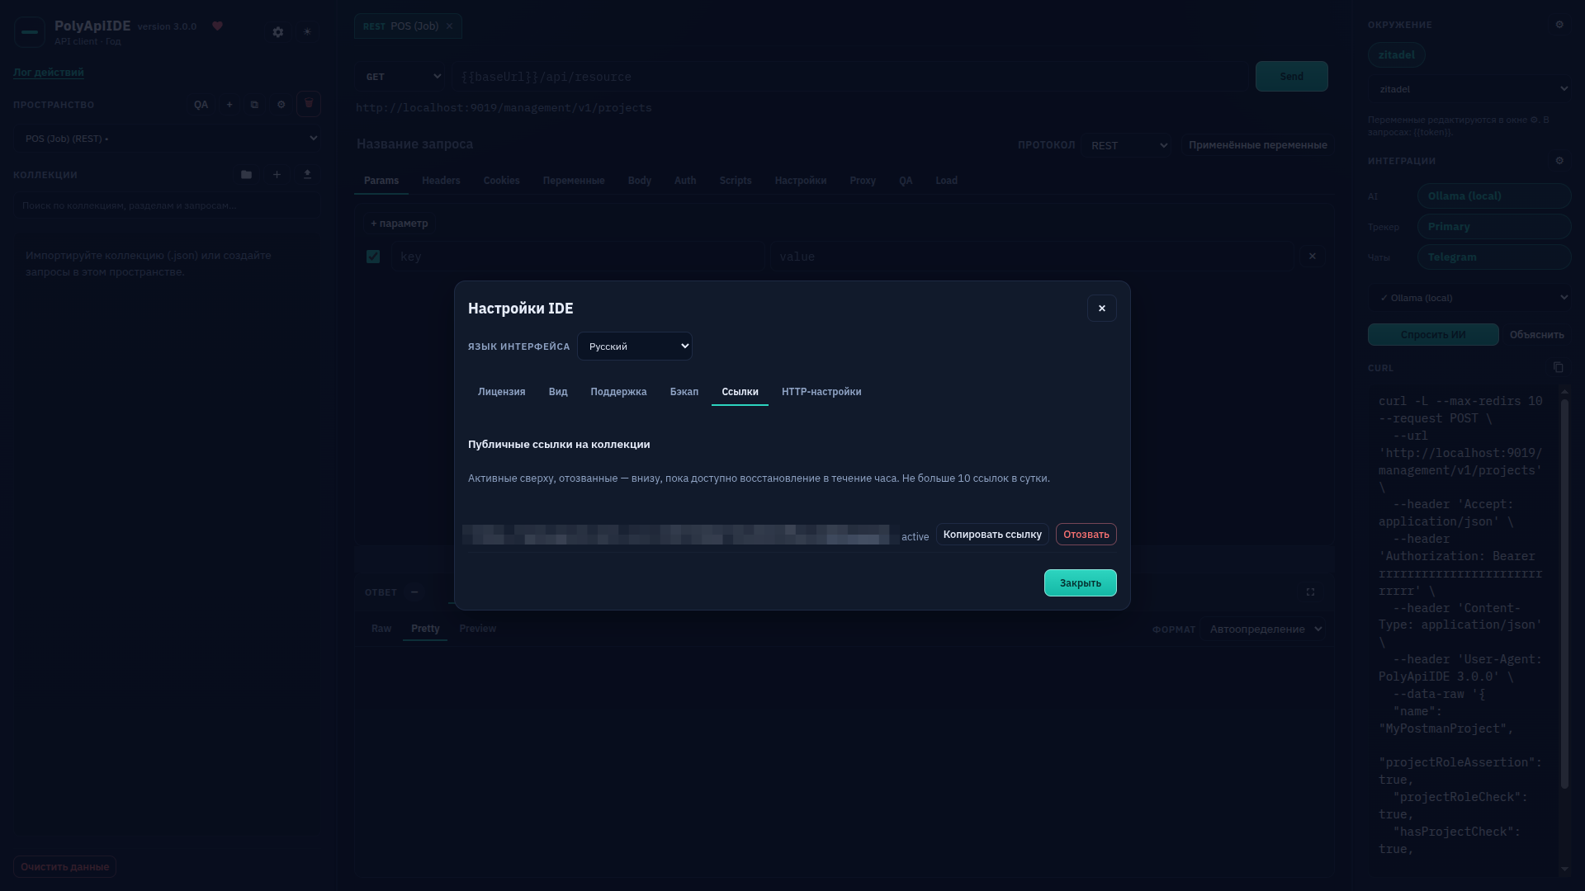This screenshot has height=891, width=1585.
Task: Collapse the response section minus icon
Action: [414, 592]
